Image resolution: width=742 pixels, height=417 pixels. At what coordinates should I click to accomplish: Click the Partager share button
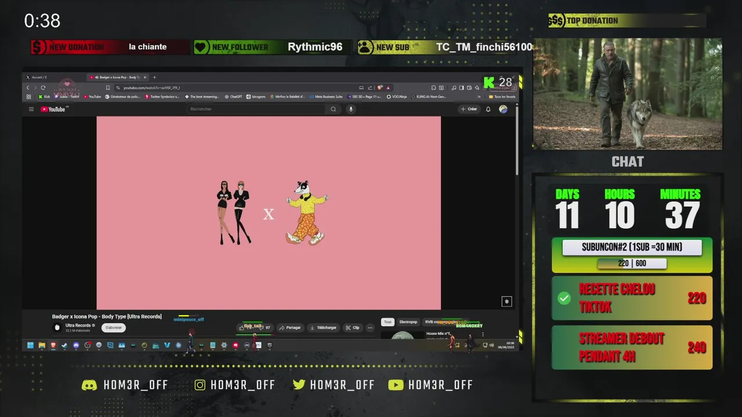[x=290, y=327]
